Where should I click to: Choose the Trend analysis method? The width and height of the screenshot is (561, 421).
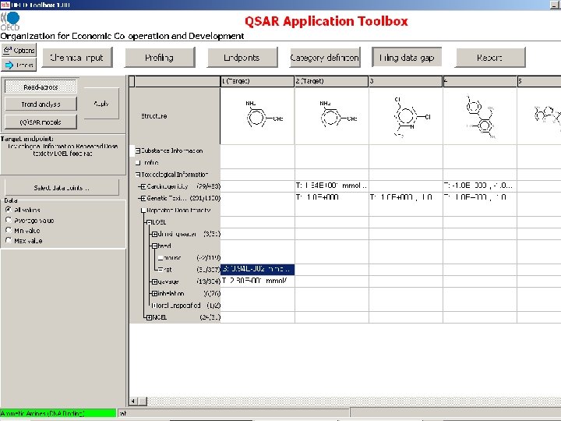41,104
